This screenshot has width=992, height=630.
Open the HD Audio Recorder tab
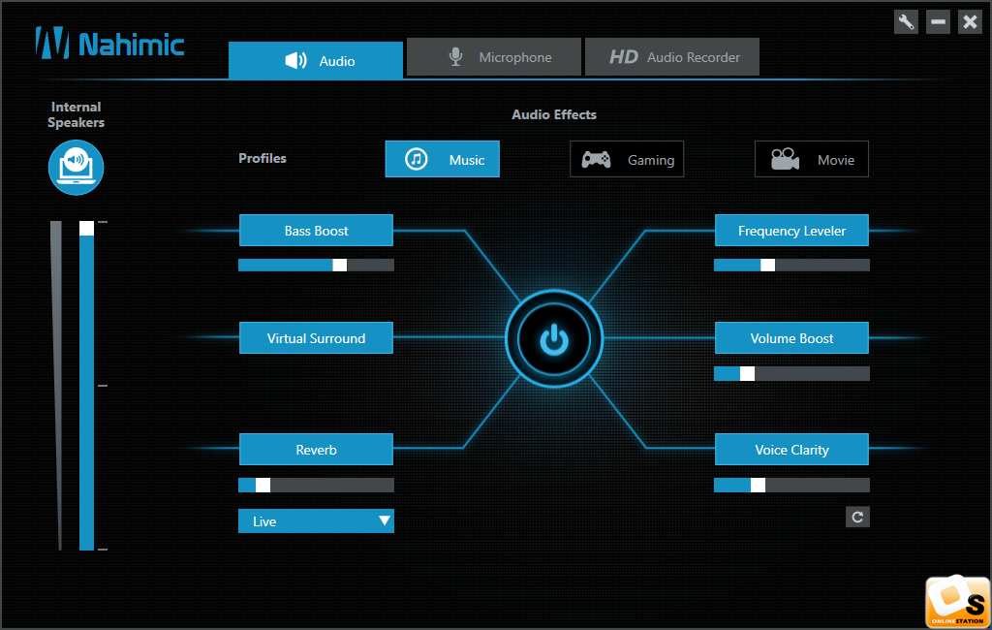click(x=672, y=57)
